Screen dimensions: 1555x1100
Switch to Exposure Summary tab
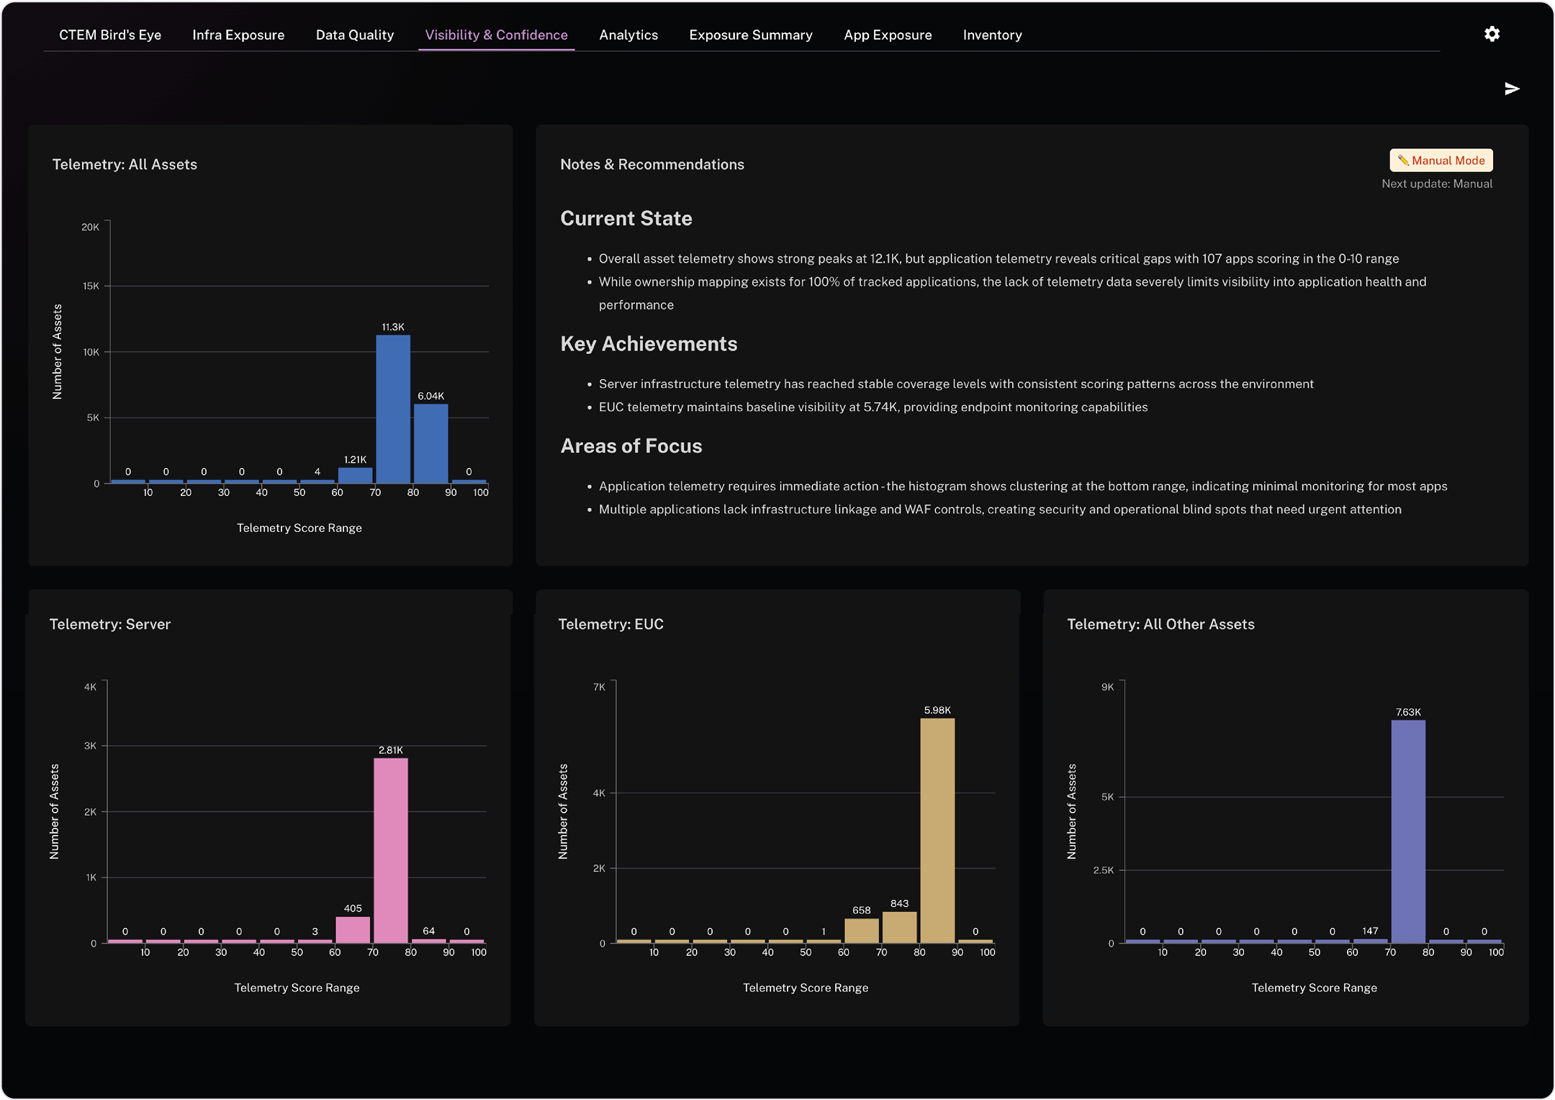click(751, 35)
